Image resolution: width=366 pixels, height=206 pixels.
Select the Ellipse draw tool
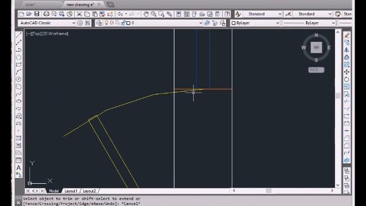[x=19, y=101]
